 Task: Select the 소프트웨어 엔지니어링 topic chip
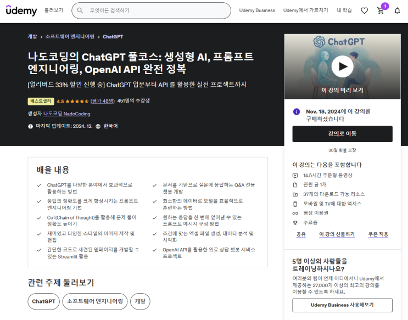coord(95,301)
